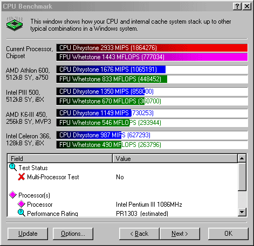Click the window description text
This screenshot has width=254, height=246.
click(x=131, y=25)
